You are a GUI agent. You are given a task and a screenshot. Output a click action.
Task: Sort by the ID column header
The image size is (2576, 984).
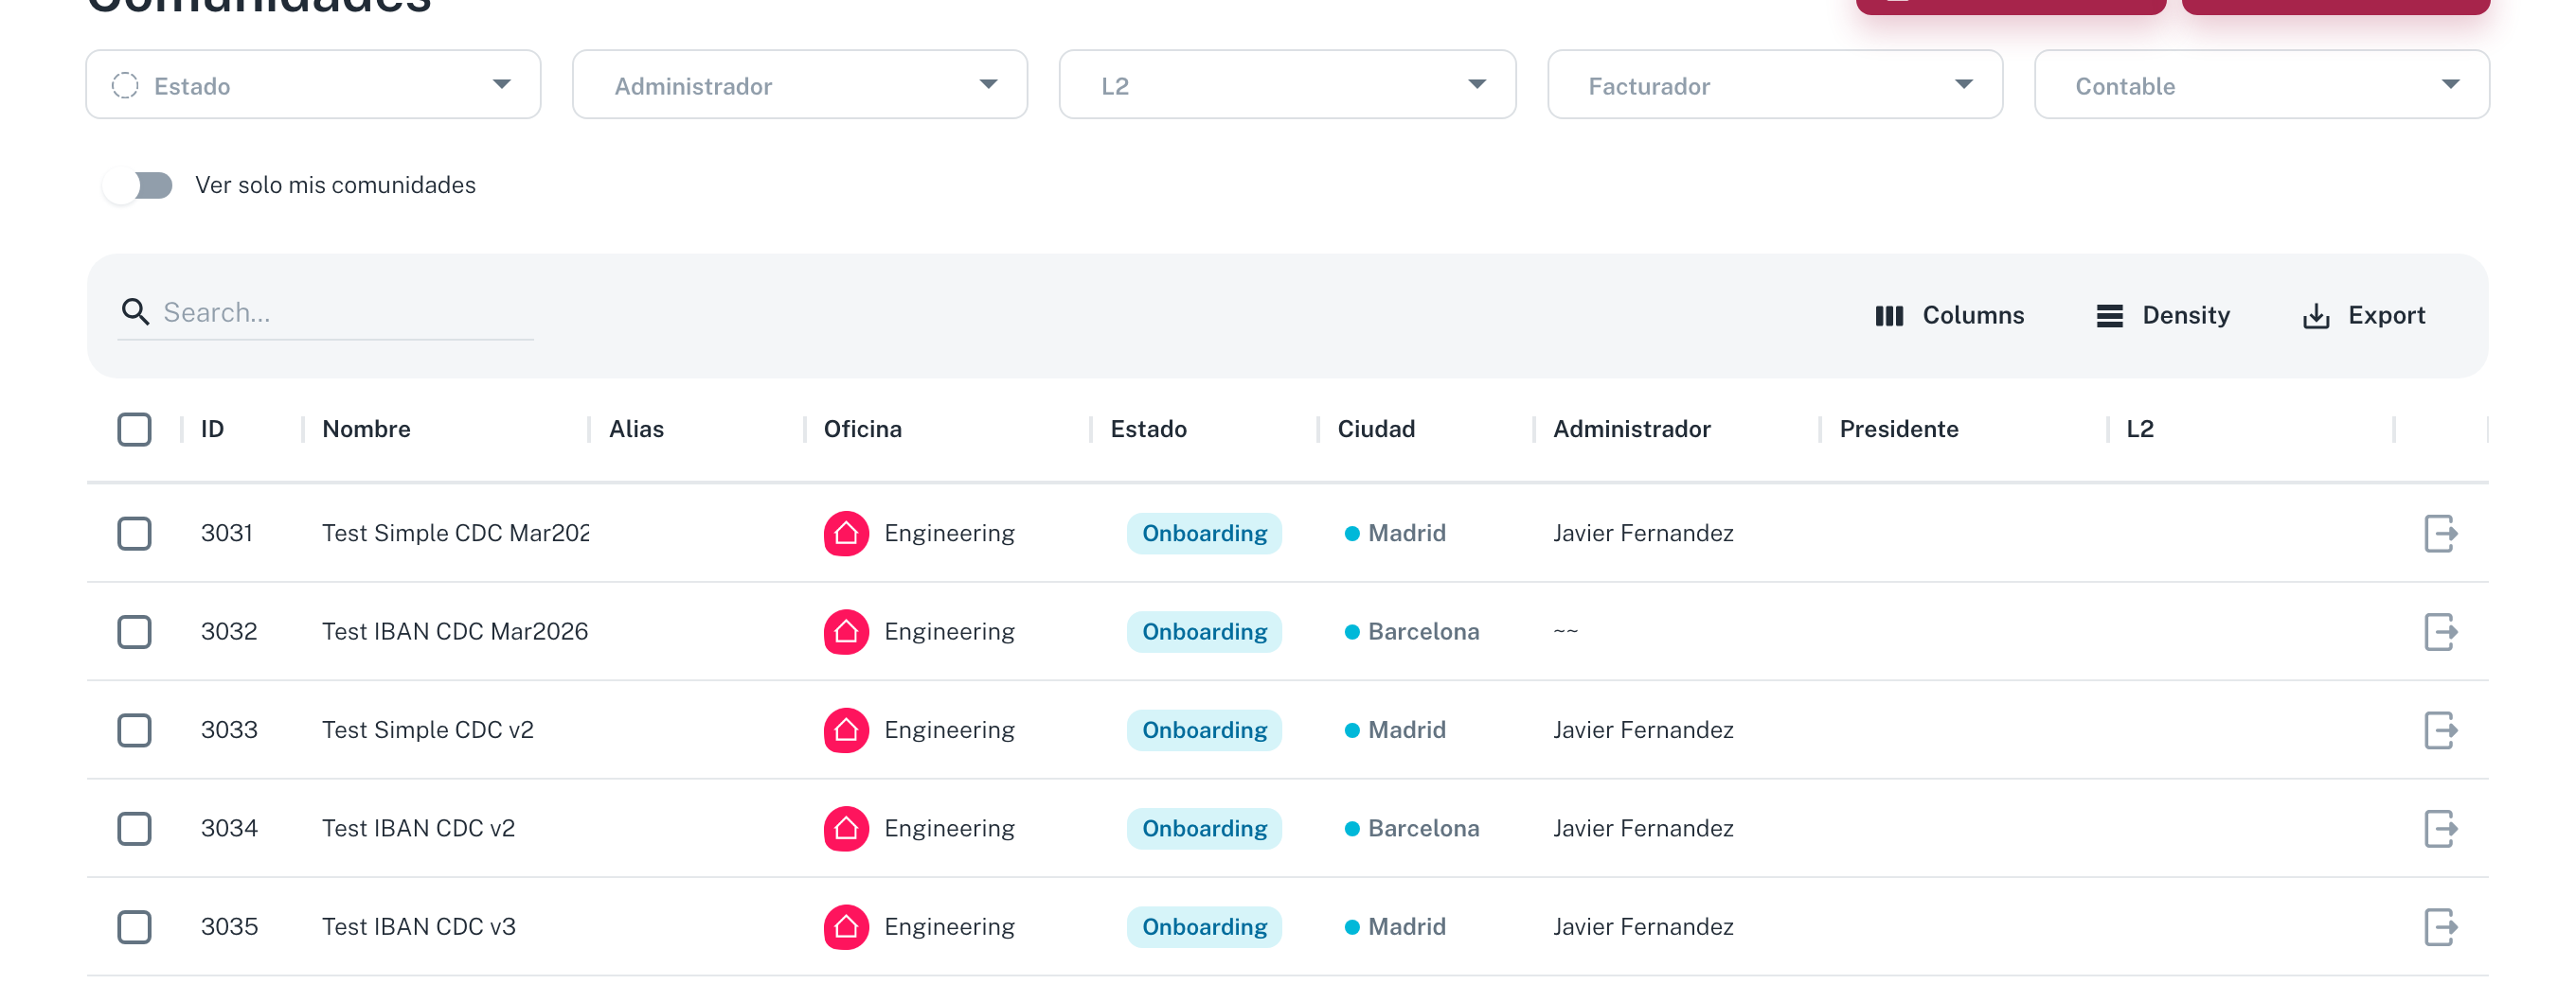tap(212, 430)
